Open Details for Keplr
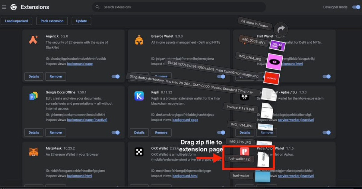Image resolution: width=362 pixels, height=189 pixels. tap(139, 132)
